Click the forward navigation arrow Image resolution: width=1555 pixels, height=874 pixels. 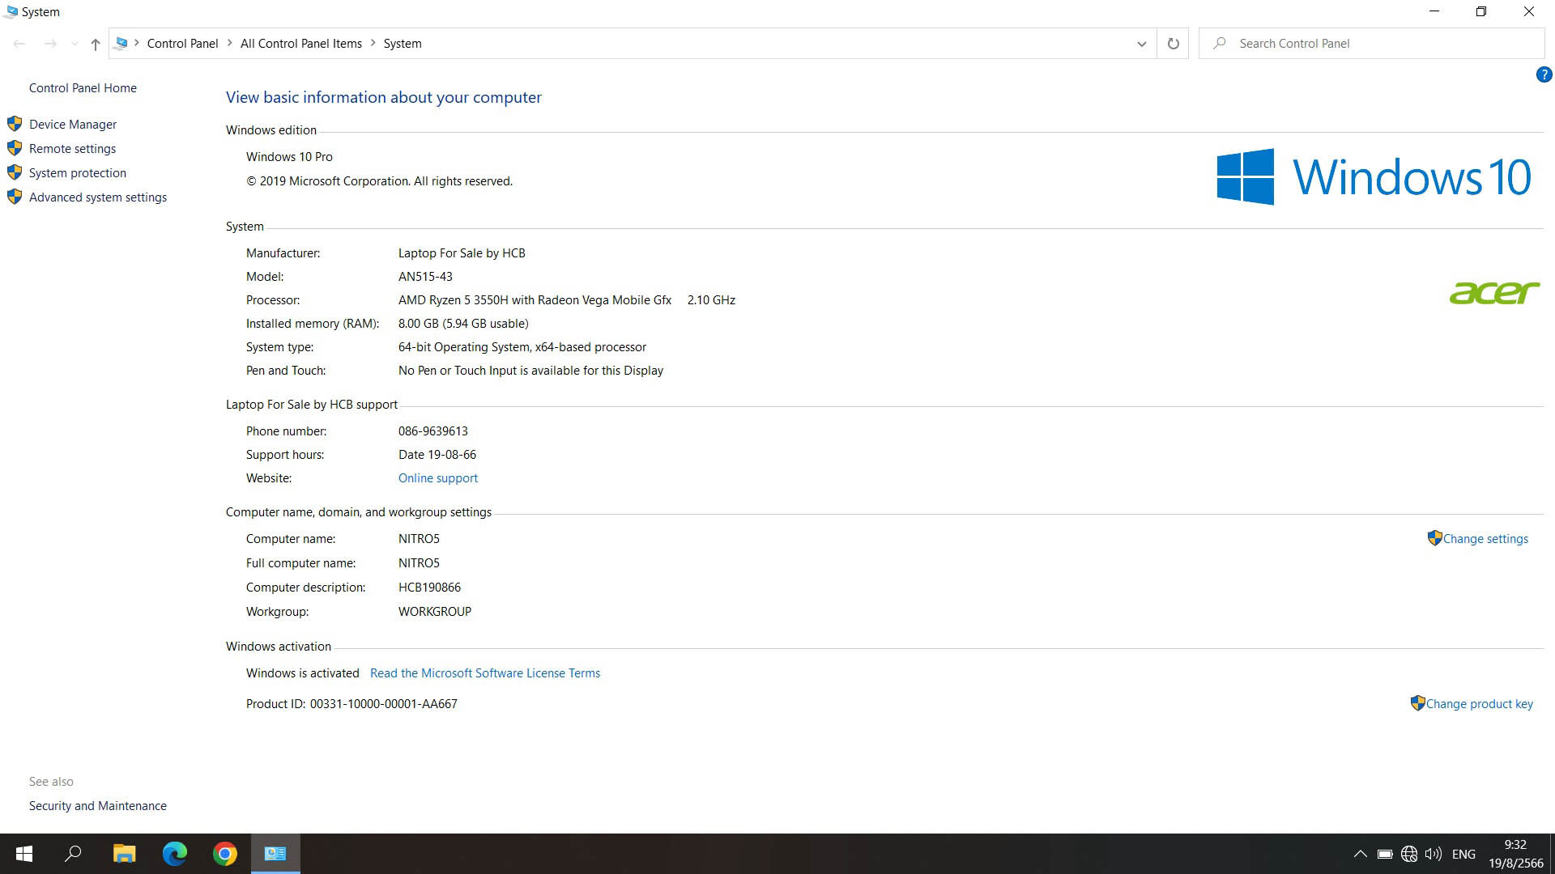point(50,44)
